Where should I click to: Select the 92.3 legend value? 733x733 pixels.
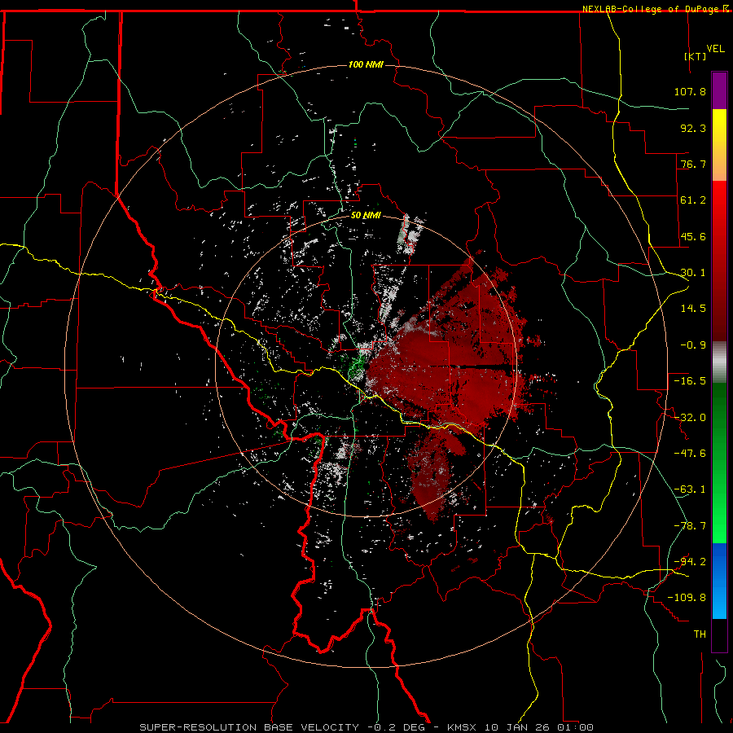pyautogui.click(x=693, y=128)
